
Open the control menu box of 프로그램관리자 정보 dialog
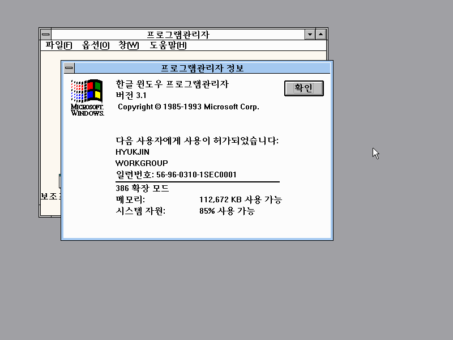[x=69, y=68]
